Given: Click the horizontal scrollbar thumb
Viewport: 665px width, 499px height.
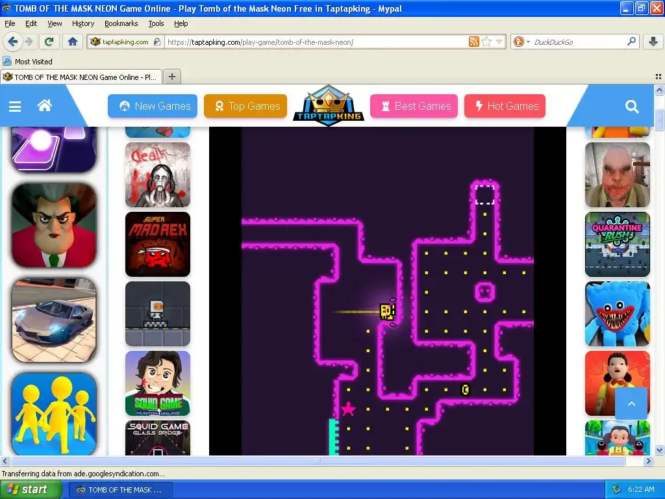Looking at the screenshot, I should (x=318, y=461).
